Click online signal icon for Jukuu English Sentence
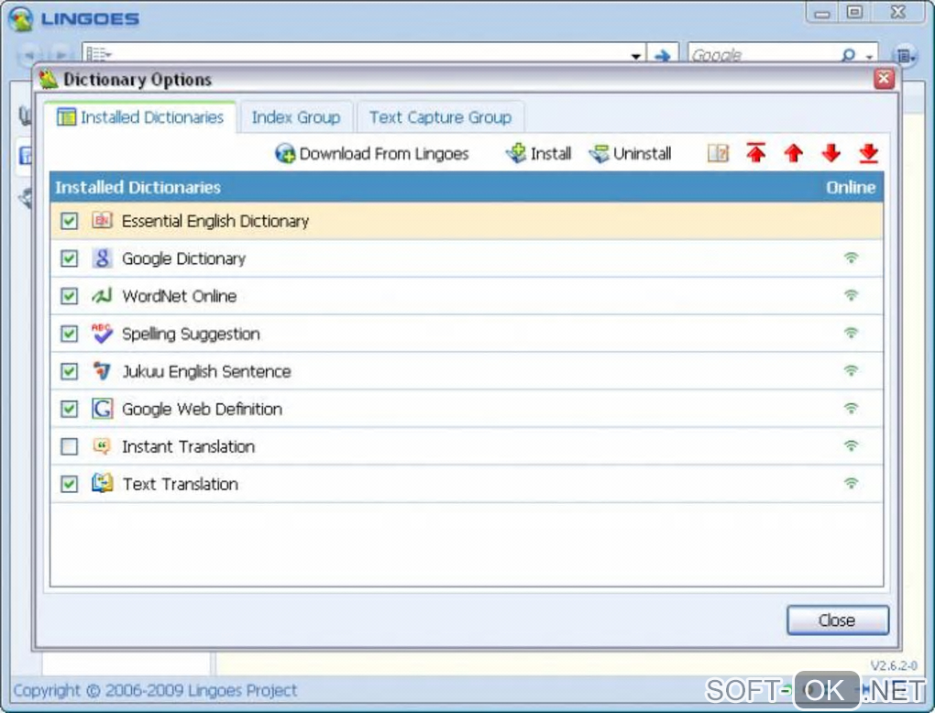The height and width of the screenshot is (713, 935). tap(851, 370)
